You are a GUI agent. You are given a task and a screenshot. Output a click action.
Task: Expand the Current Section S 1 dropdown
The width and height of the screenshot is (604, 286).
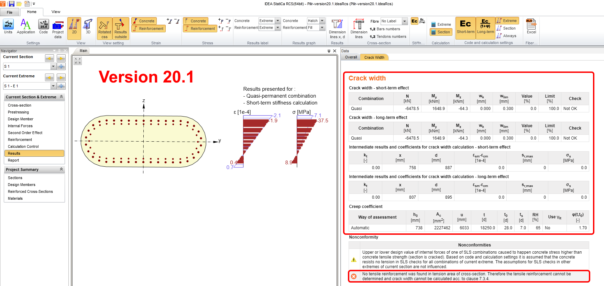[x=53, y=66]
